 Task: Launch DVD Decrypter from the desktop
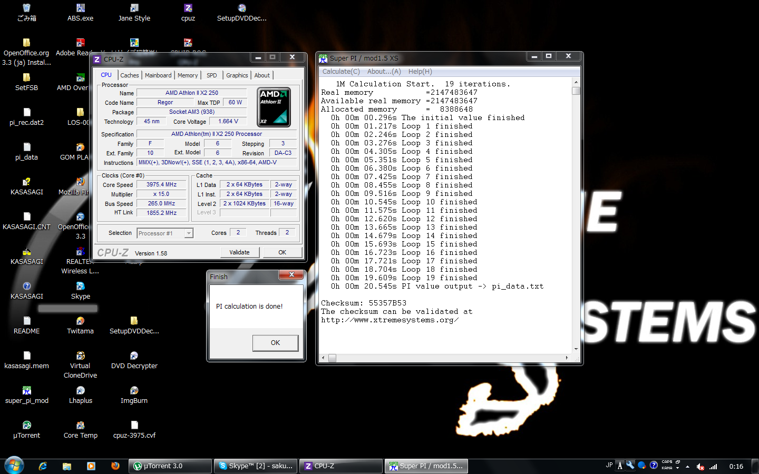tap(134, 360)
